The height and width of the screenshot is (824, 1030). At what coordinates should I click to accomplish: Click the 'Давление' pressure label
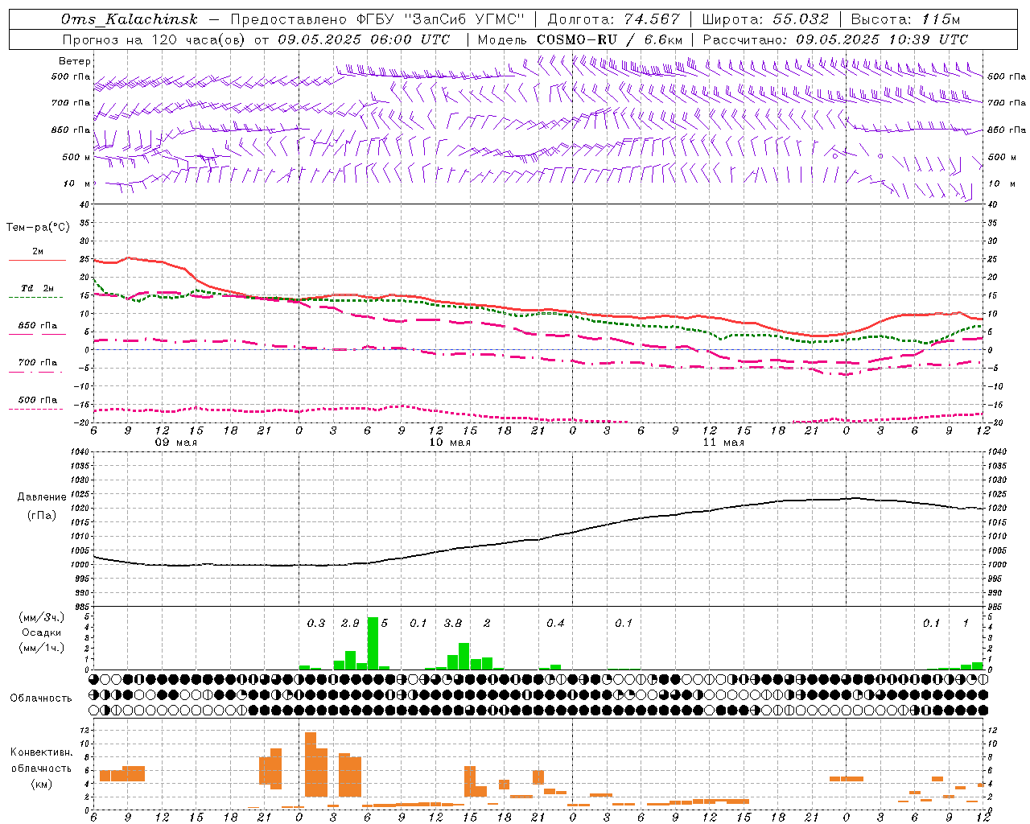coord(41,497)
